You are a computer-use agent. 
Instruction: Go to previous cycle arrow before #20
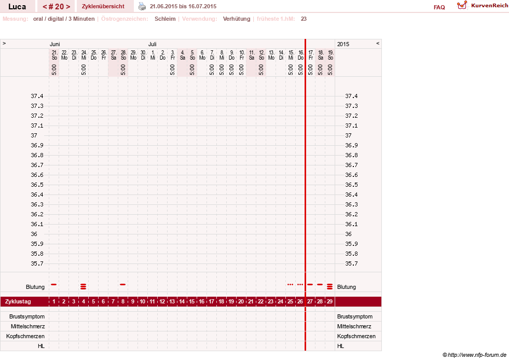pyautogui.click(x=45, y=7)
